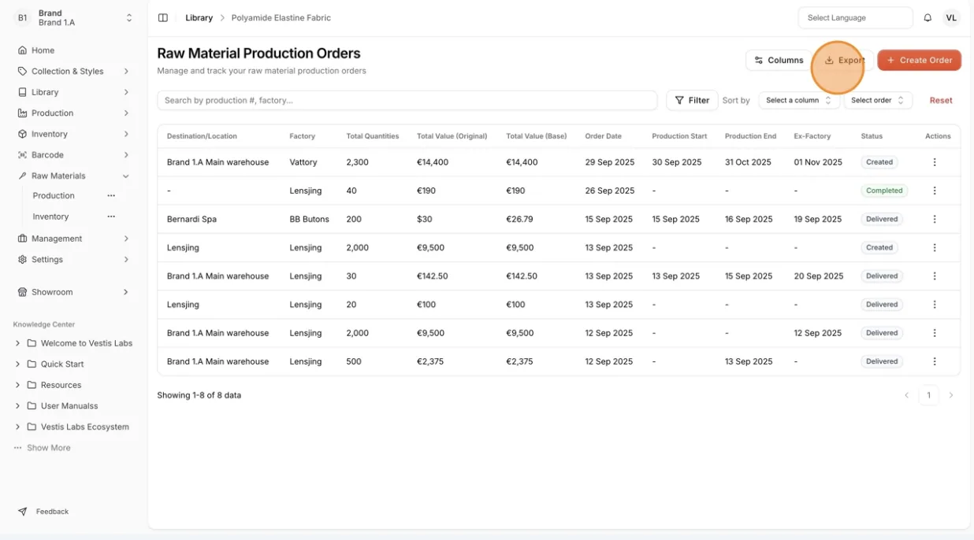
Task: Open options dots next to Raw Materials Inventory
Action: tap(111, 216)
